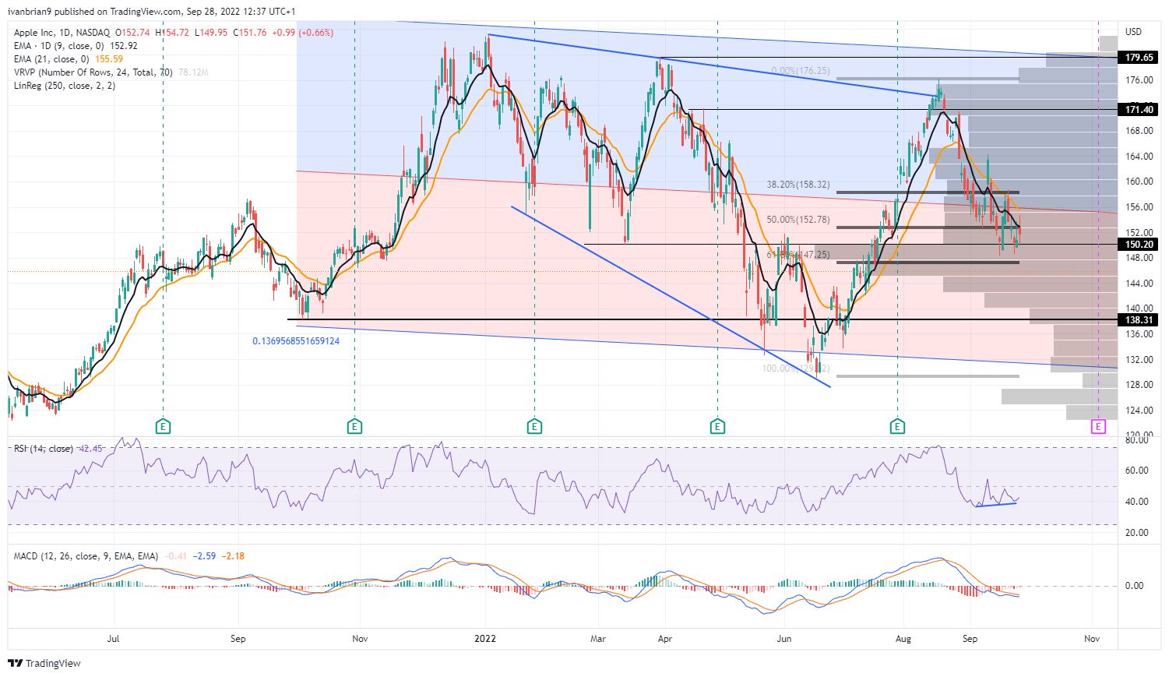Click the earnings E marker near late January

coord(534,427)
